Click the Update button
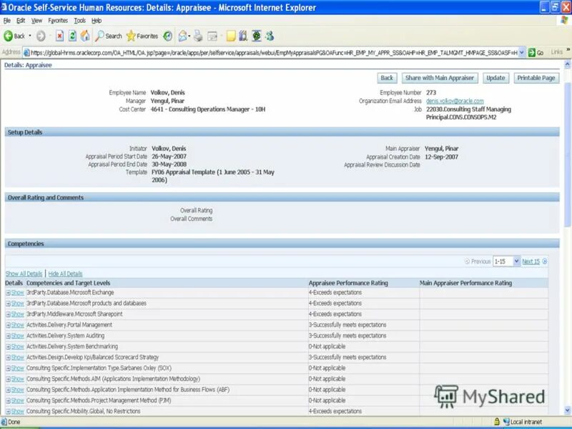572x429 pixels. (495, 78)
